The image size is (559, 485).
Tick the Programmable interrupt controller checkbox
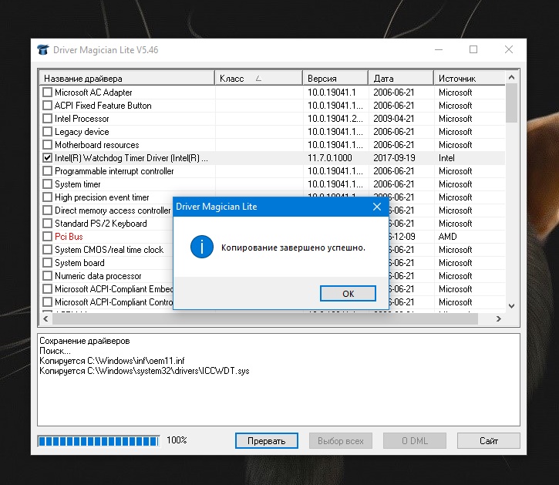pyautogui.click(x=47, y=171)
